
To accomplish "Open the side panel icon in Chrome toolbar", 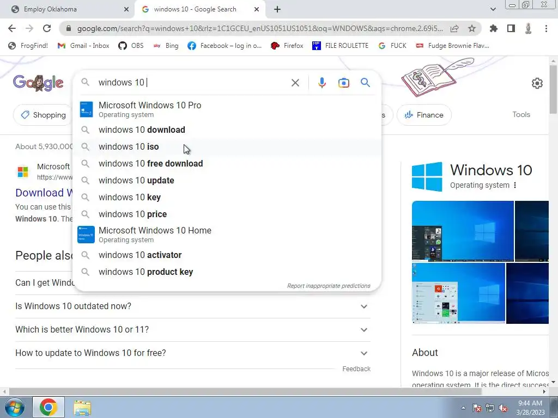I will pyautogui.click(x=511, y=28).
